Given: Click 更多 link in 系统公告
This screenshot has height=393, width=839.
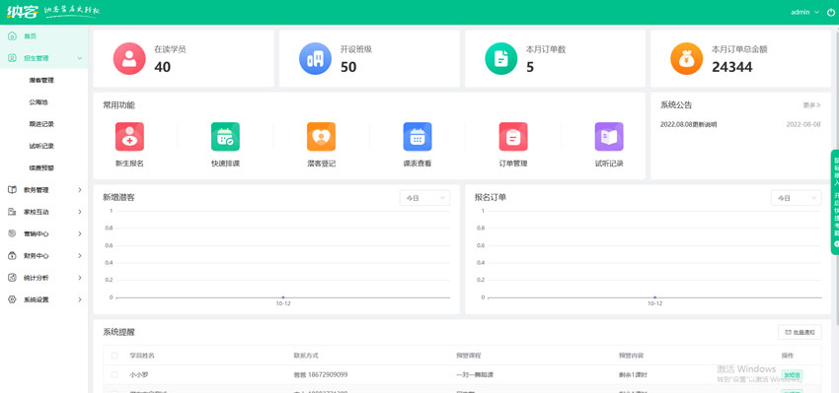Looking at the screenshot, I should [x=811, y=105].
